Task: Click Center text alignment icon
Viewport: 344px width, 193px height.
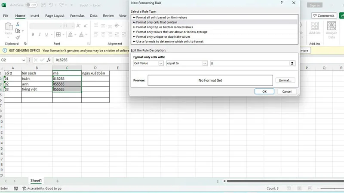Action: tap(103, 34)
